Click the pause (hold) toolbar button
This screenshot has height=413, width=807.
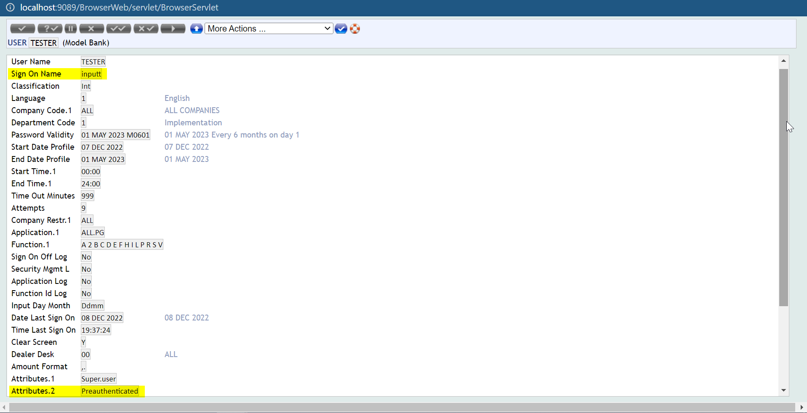point(71,29)
